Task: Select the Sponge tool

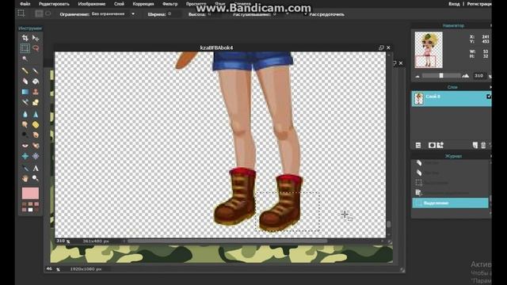Action: click(x=36, y=124)
